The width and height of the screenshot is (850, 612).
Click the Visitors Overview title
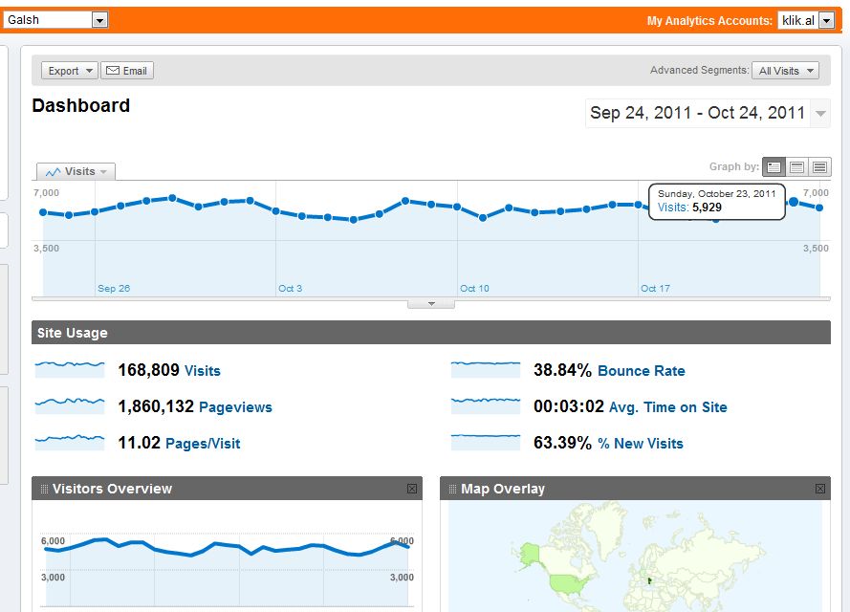[112, 489]
